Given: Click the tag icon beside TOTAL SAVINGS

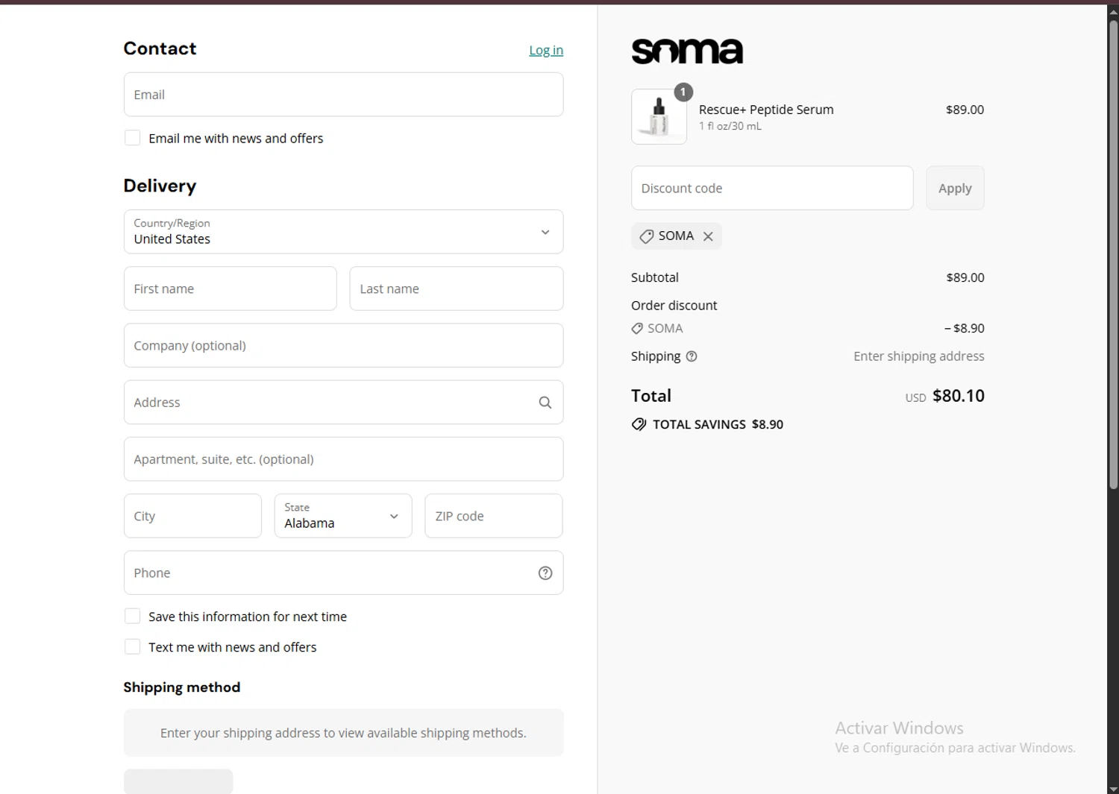Looking at the screenshot, I should 639,424.
